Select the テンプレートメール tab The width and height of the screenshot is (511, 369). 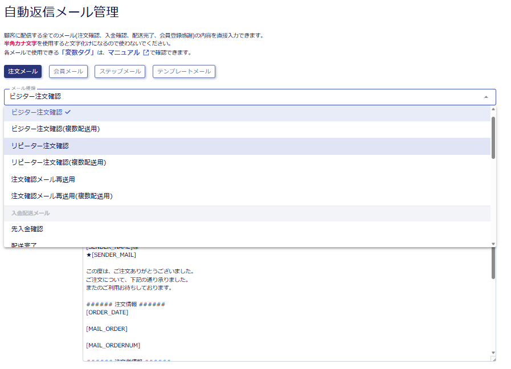[184, 72]
